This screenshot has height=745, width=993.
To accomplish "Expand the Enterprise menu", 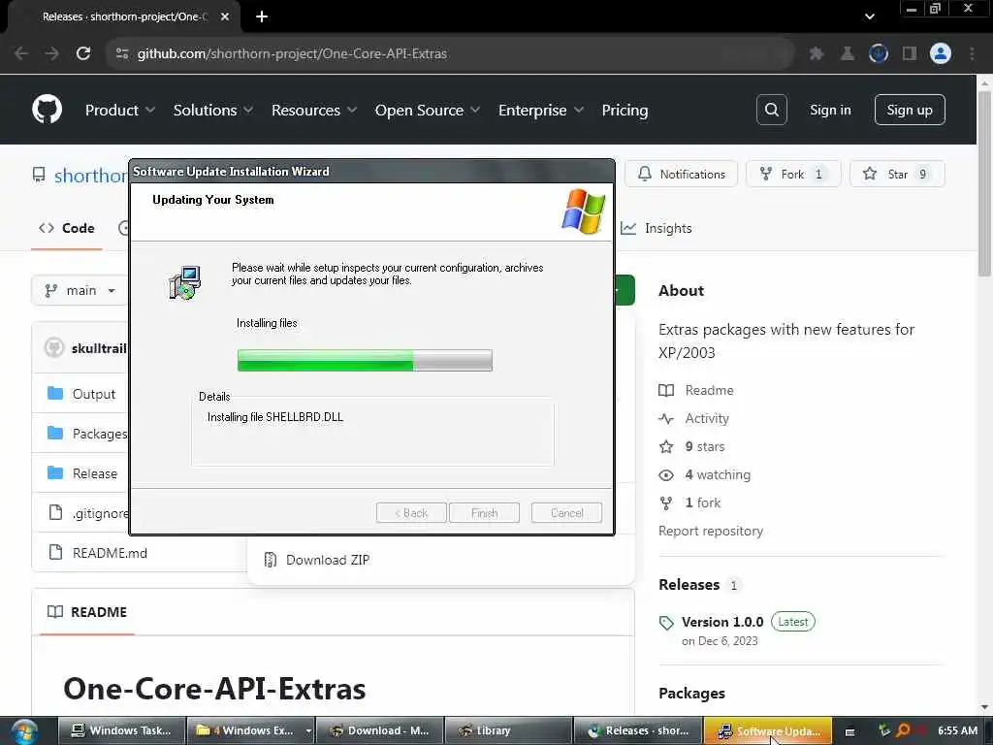I will (541, 111).
